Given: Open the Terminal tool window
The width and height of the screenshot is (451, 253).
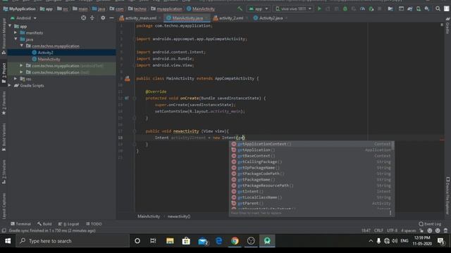Looking at the screenshot, I should 20,224.
